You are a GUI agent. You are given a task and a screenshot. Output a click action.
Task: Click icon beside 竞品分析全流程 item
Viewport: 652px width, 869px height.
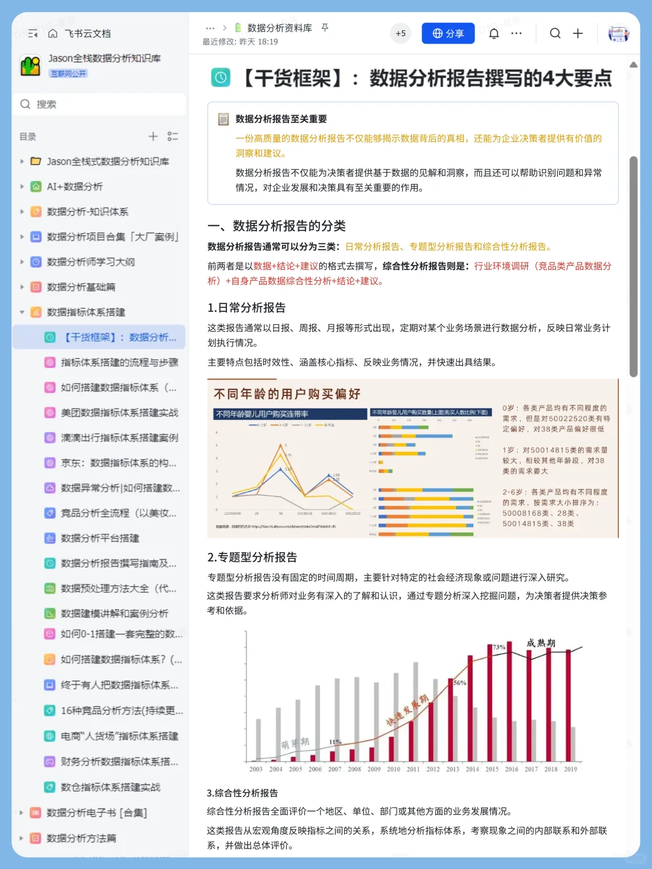click(50, 513)
